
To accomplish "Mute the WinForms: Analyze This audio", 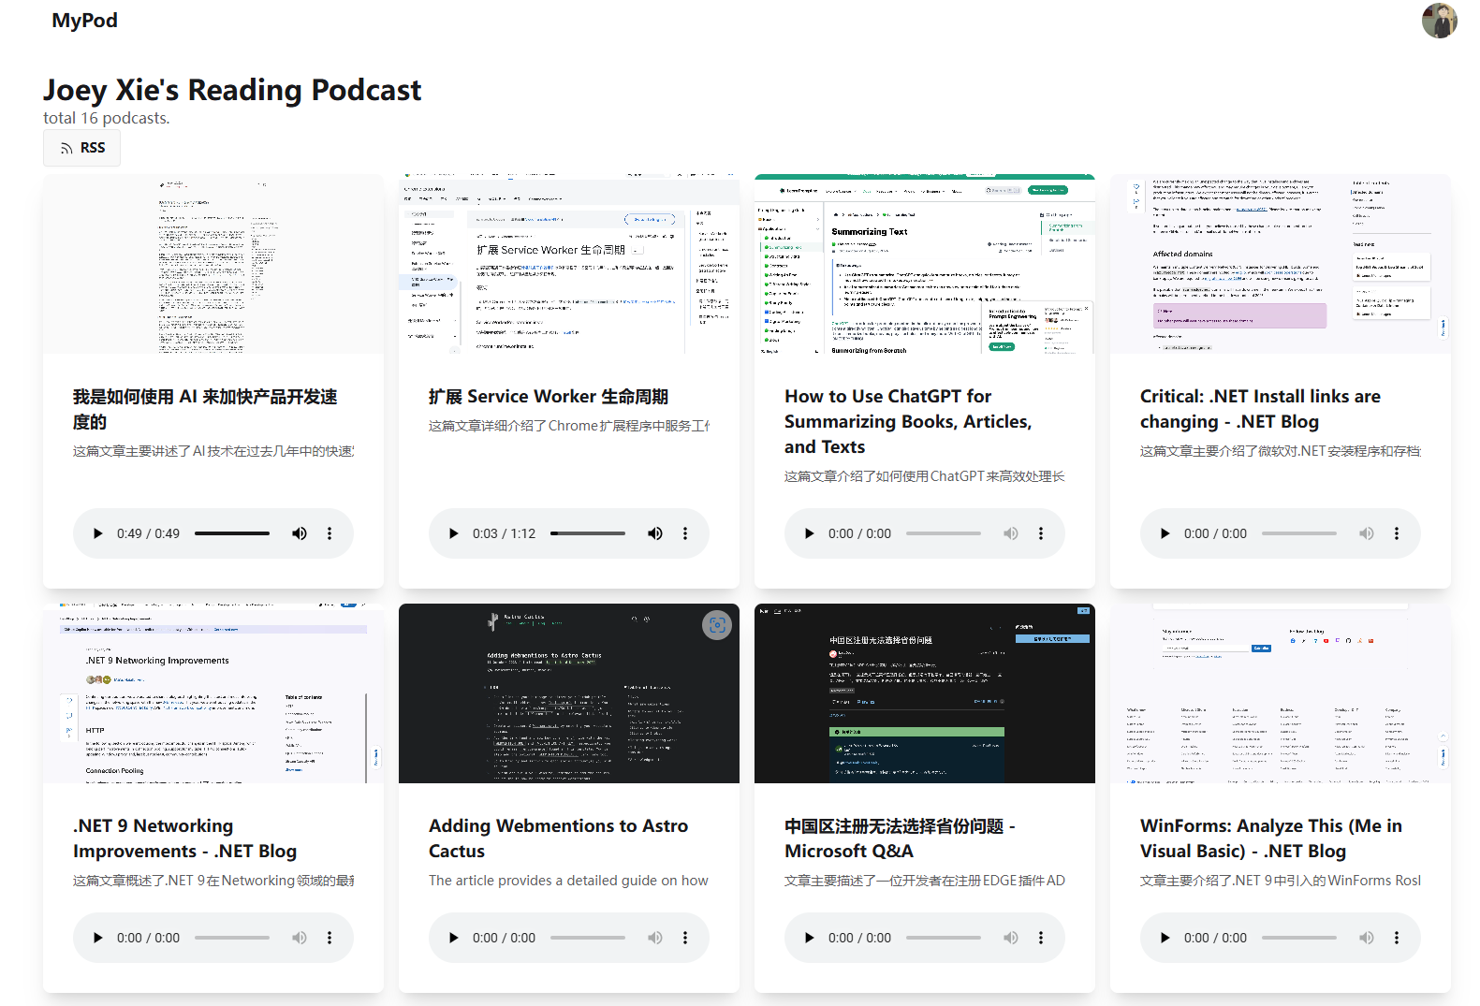I will 1367,938.
